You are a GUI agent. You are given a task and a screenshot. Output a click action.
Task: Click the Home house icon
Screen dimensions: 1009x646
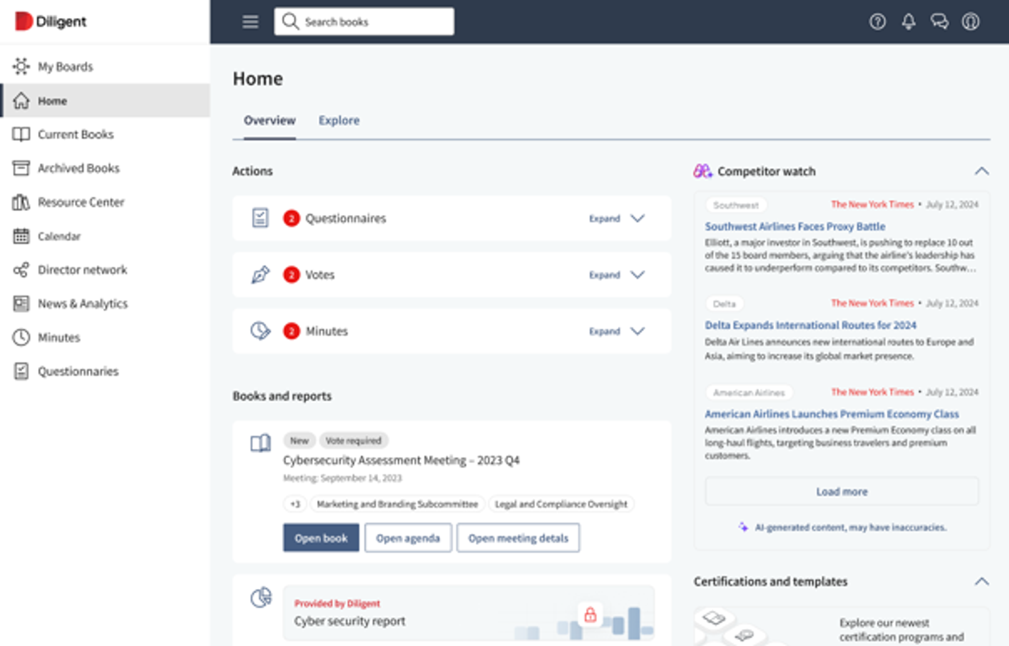click(21, 101)
